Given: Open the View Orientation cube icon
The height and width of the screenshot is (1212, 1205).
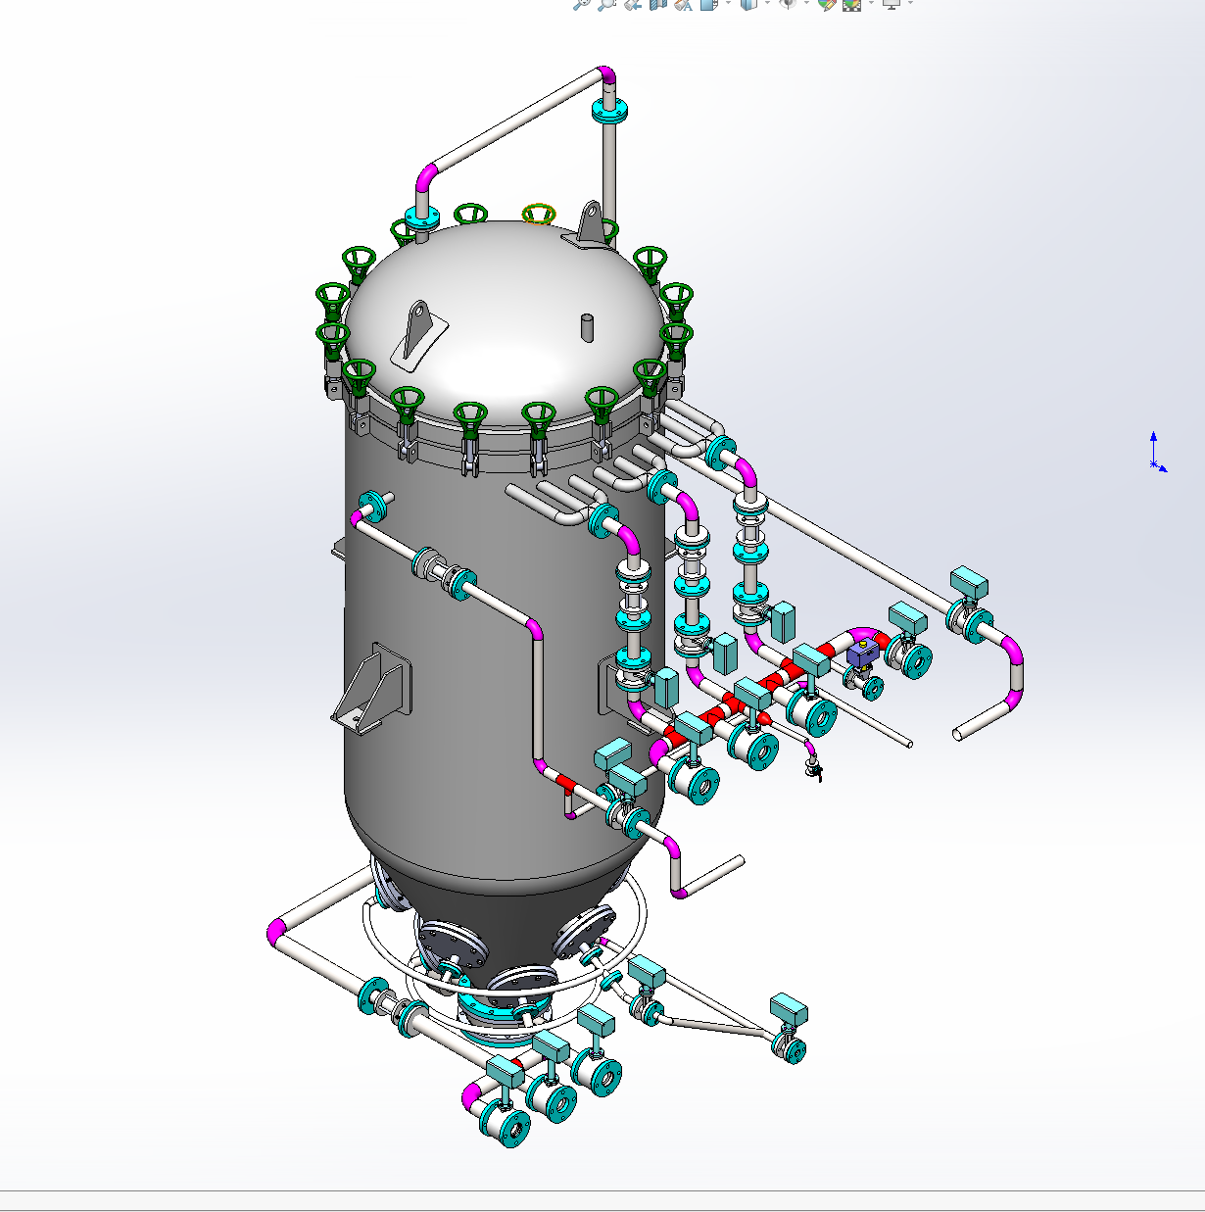Looking at the screenshot, I should tap(710, 4).
